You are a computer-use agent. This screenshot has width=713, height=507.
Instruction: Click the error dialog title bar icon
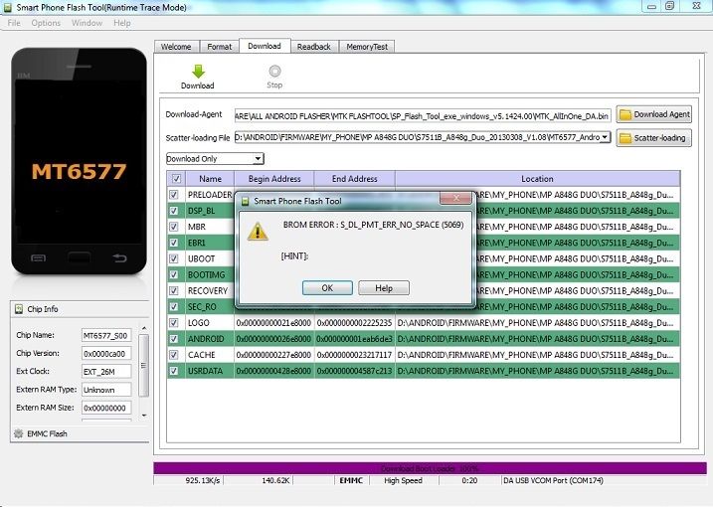pyautogui.click(x=245, y=201)
